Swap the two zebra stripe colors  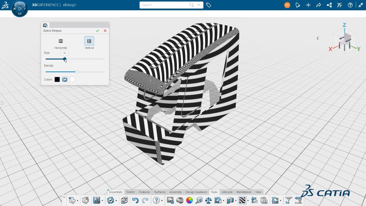65,79
